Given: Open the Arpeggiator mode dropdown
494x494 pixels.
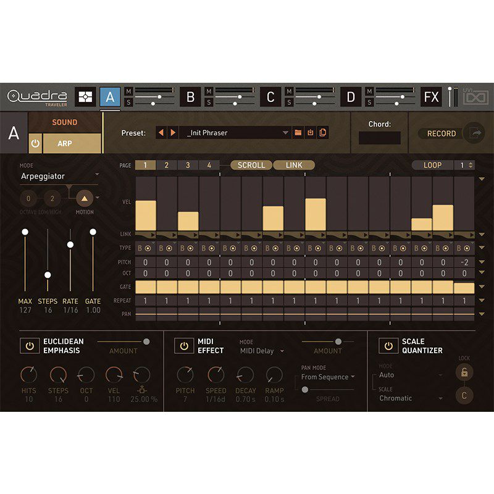Looking at the screenshot, I should pos(60,176).
